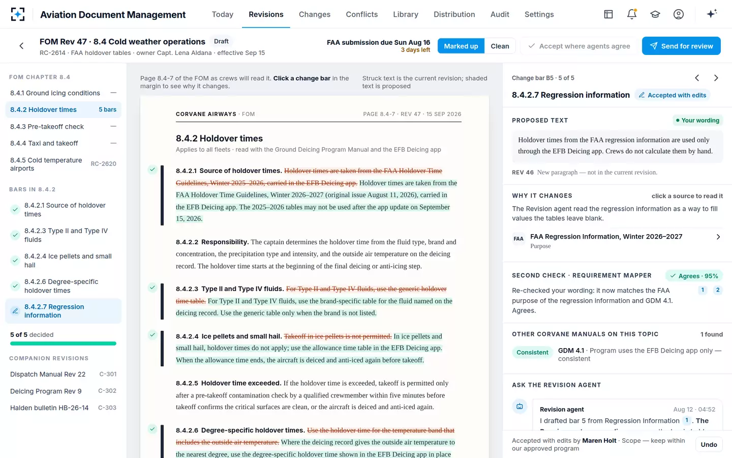The image size is (732, 458).
Task: Click change bar beside 8.4.2.4 paragraph
Action: (x=162, y=349)
